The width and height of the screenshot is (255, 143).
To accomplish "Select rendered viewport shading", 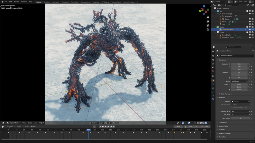I will pos(206,123).
